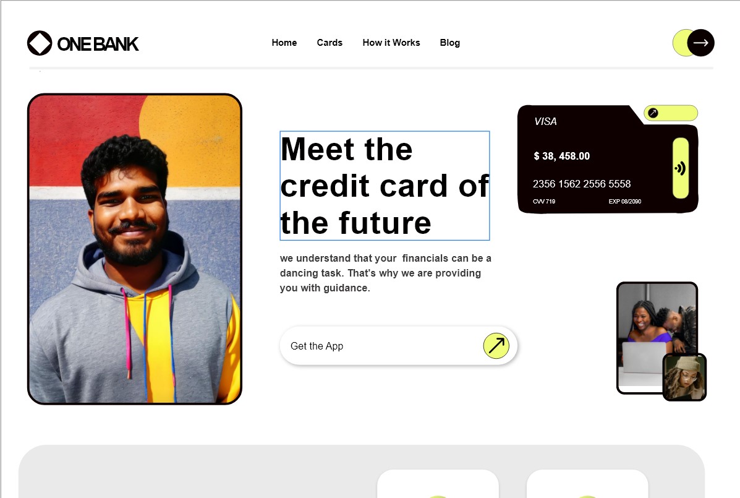Visit the Blog link
The image size is (740, 498).
click(x=450, y=43)
